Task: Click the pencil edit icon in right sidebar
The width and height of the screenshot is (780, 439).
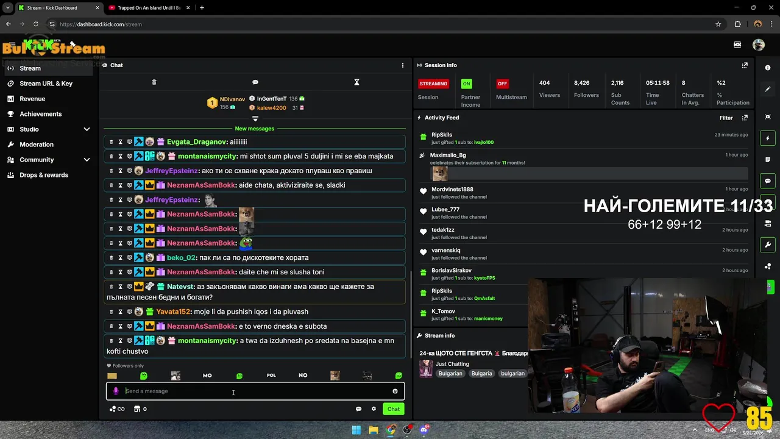Action: [x=768, y=89]
